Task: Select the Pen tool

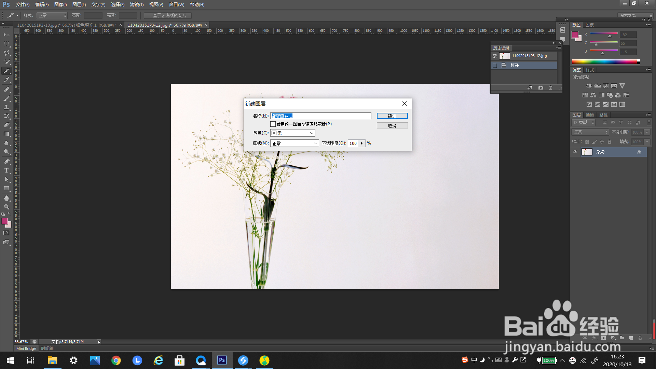Action: coord(6,162)
